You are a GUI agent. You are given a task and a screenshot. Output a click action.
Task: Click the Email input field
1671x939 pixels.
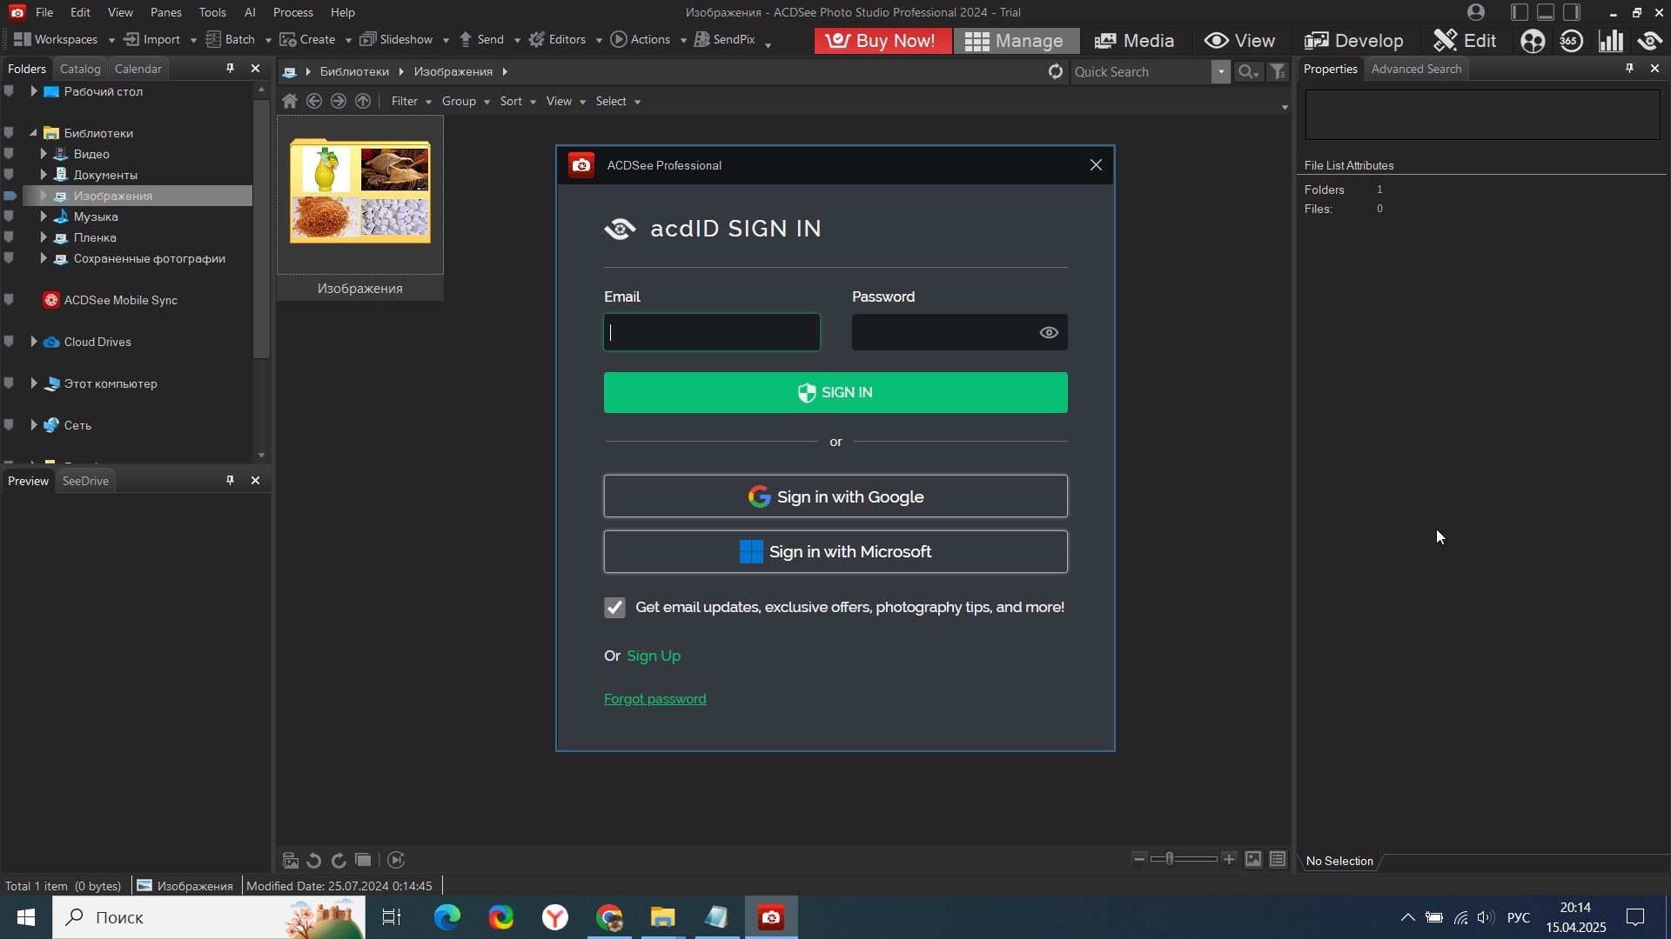coord(712,333)
